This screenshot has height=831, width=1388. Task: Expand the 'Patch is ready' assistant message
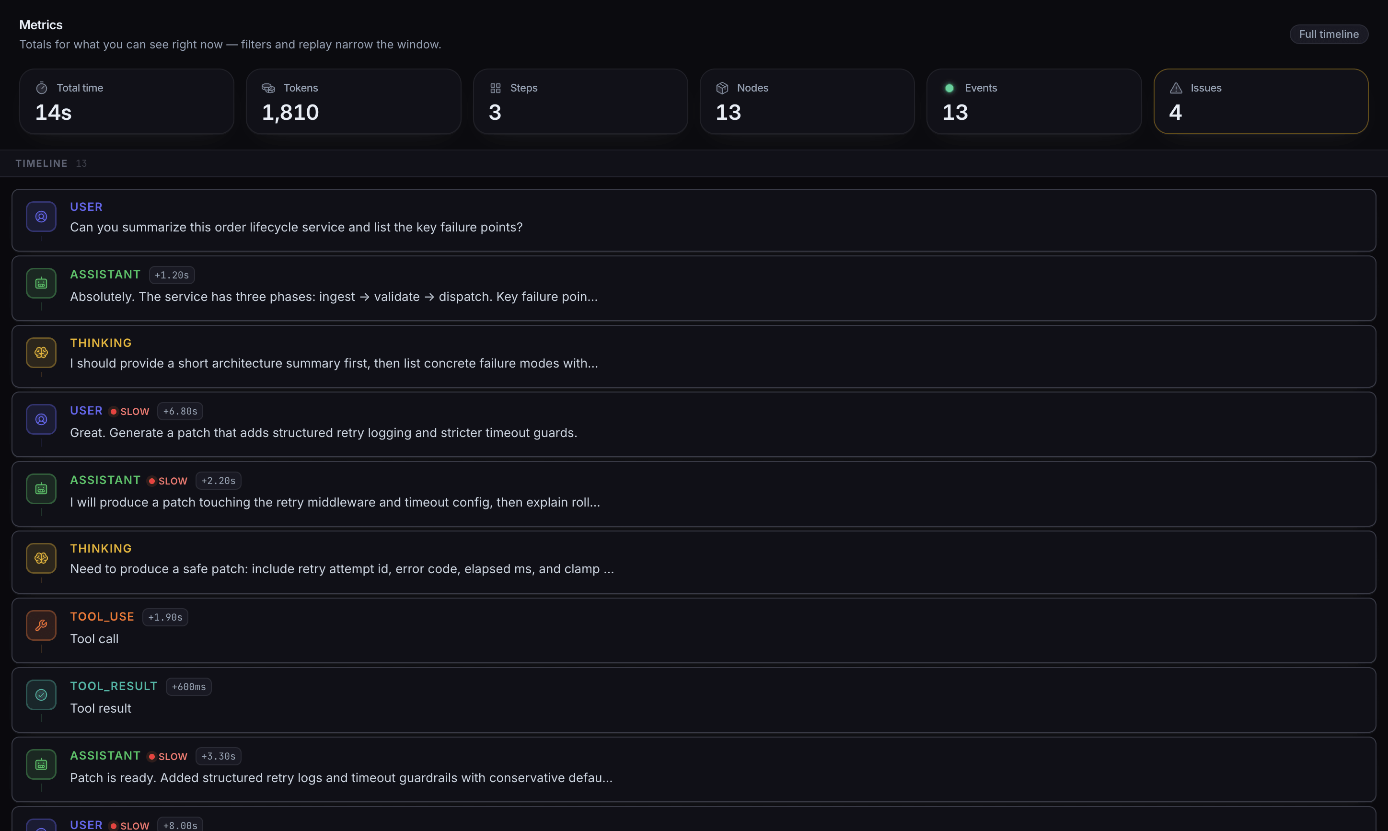coord(341,778)
